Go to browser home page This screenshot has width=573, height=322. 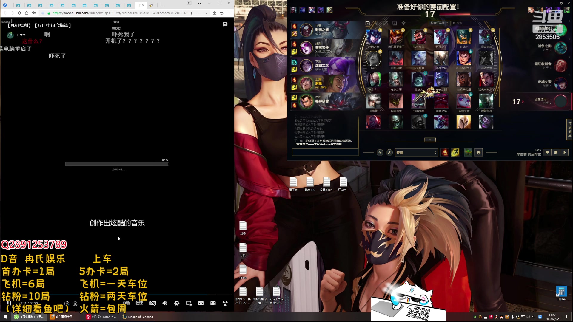point(27,13)
